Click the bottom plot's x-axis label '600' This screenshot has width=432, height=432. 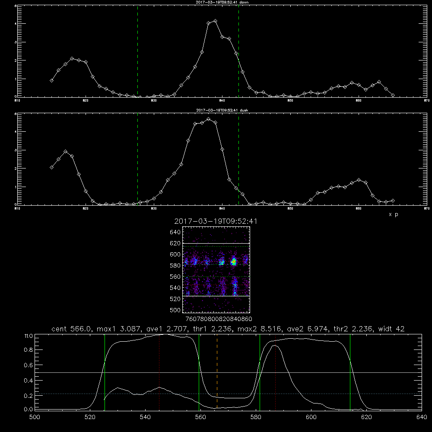coord(311,417)
